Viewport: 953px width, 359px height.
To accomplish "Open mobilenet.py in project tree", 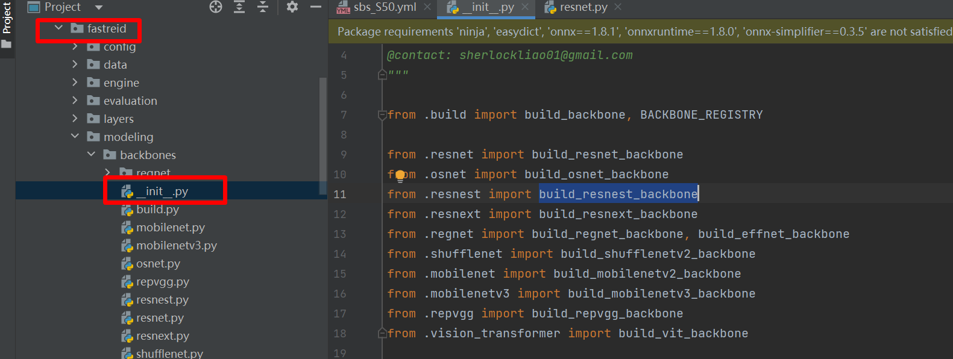I will coord(171,227).
